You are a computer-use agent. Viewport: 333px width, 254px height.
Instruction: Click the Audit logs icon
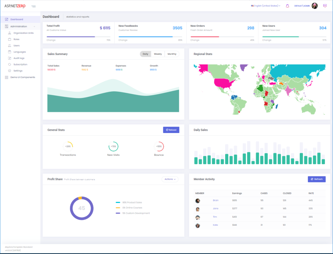tap(9, 58)
